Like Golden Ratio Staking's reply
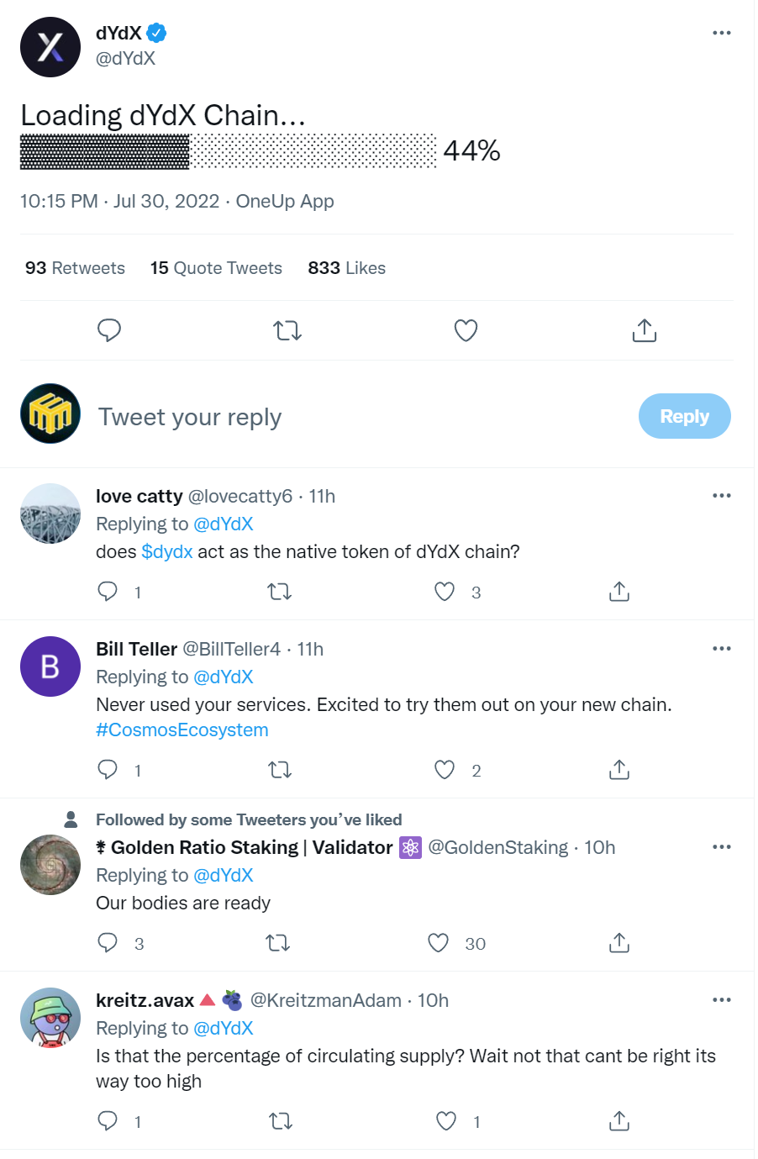The height and width of the screenshot is (1159, 758). [439, 943]
